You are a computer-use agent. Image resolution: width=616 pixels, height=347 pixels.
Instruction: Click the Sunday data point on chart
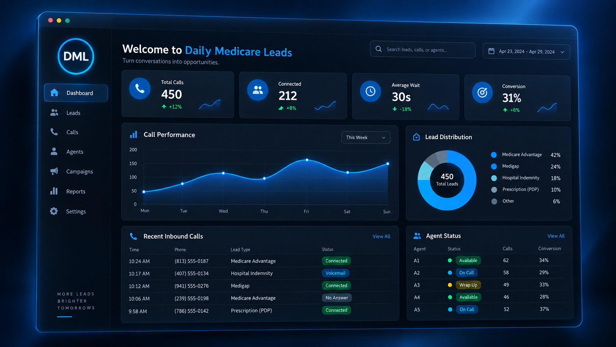pyautogui.click(x=388, y=164)
